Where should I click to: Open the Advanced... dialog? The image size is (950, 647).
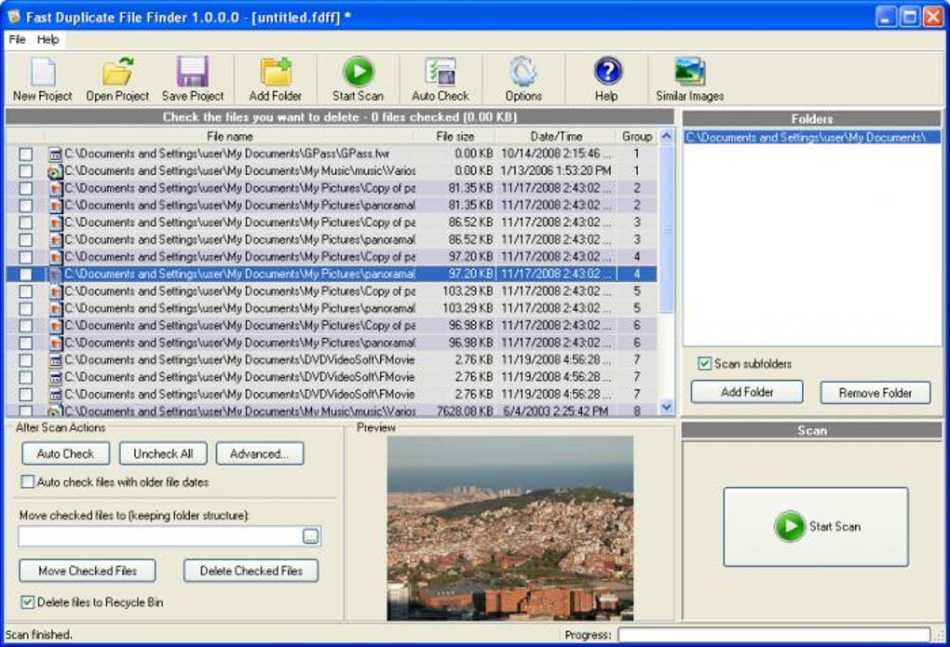[259, 453]
